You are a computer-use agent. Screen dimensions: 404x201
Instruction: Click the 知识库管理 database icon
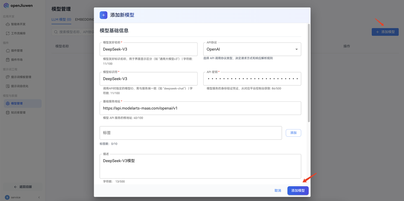(x=8, y=112)
